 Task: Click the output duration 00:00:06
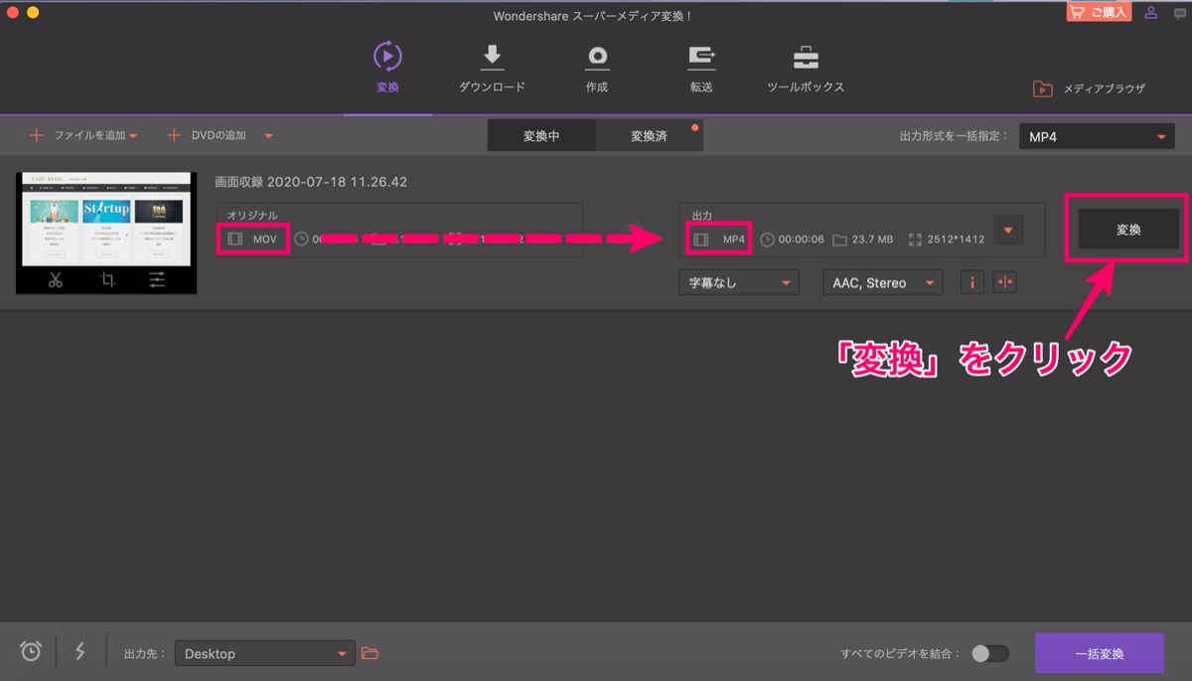pos(802,240)
